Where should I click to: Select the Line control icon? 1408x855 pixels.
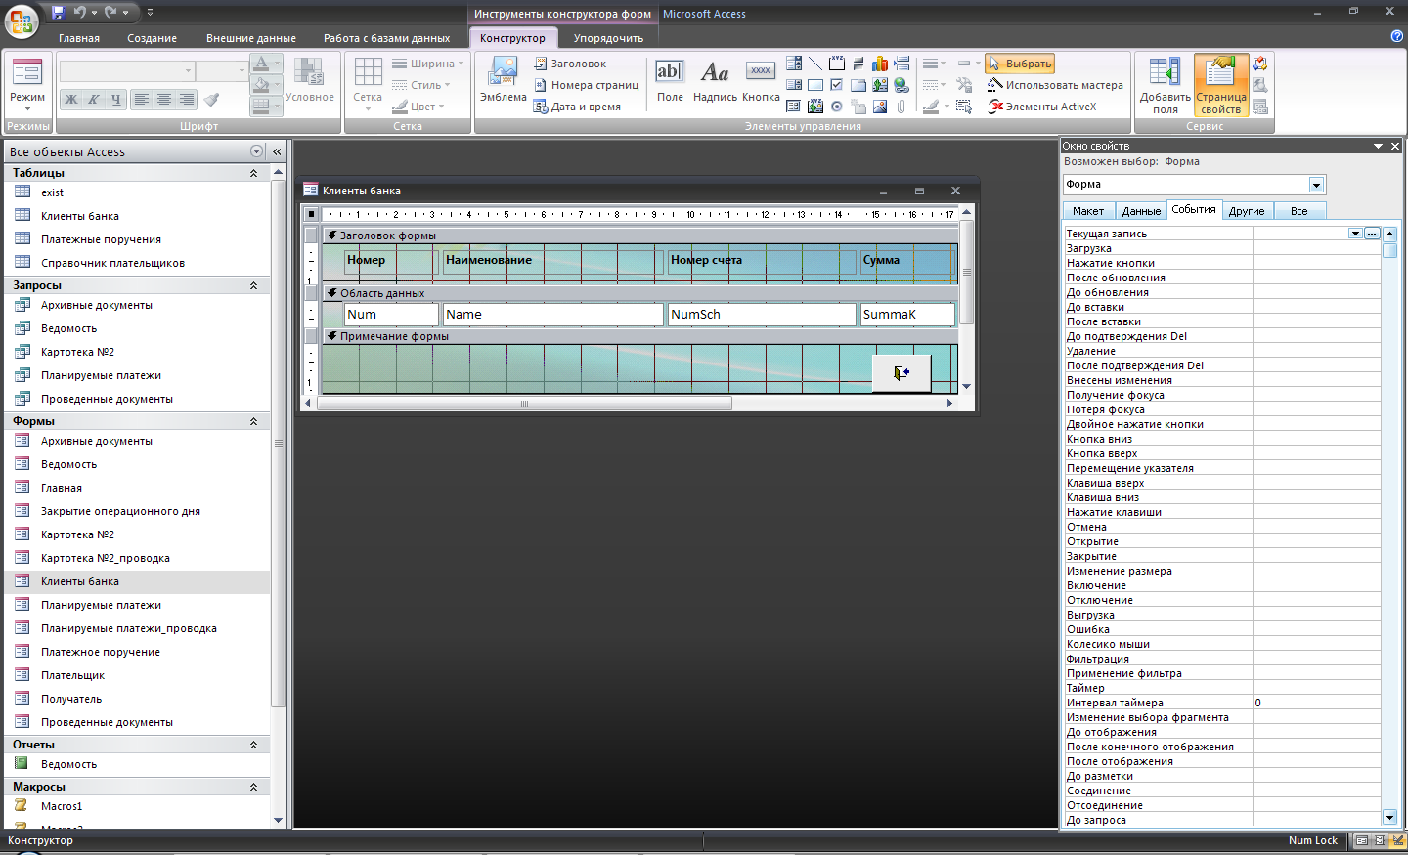(815, 64)
